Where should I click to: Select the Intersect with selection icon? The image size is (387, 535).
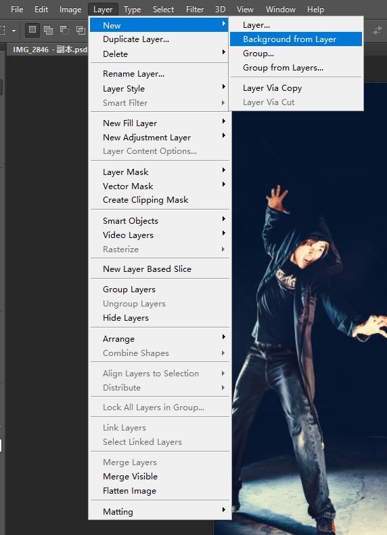(81, 30)
